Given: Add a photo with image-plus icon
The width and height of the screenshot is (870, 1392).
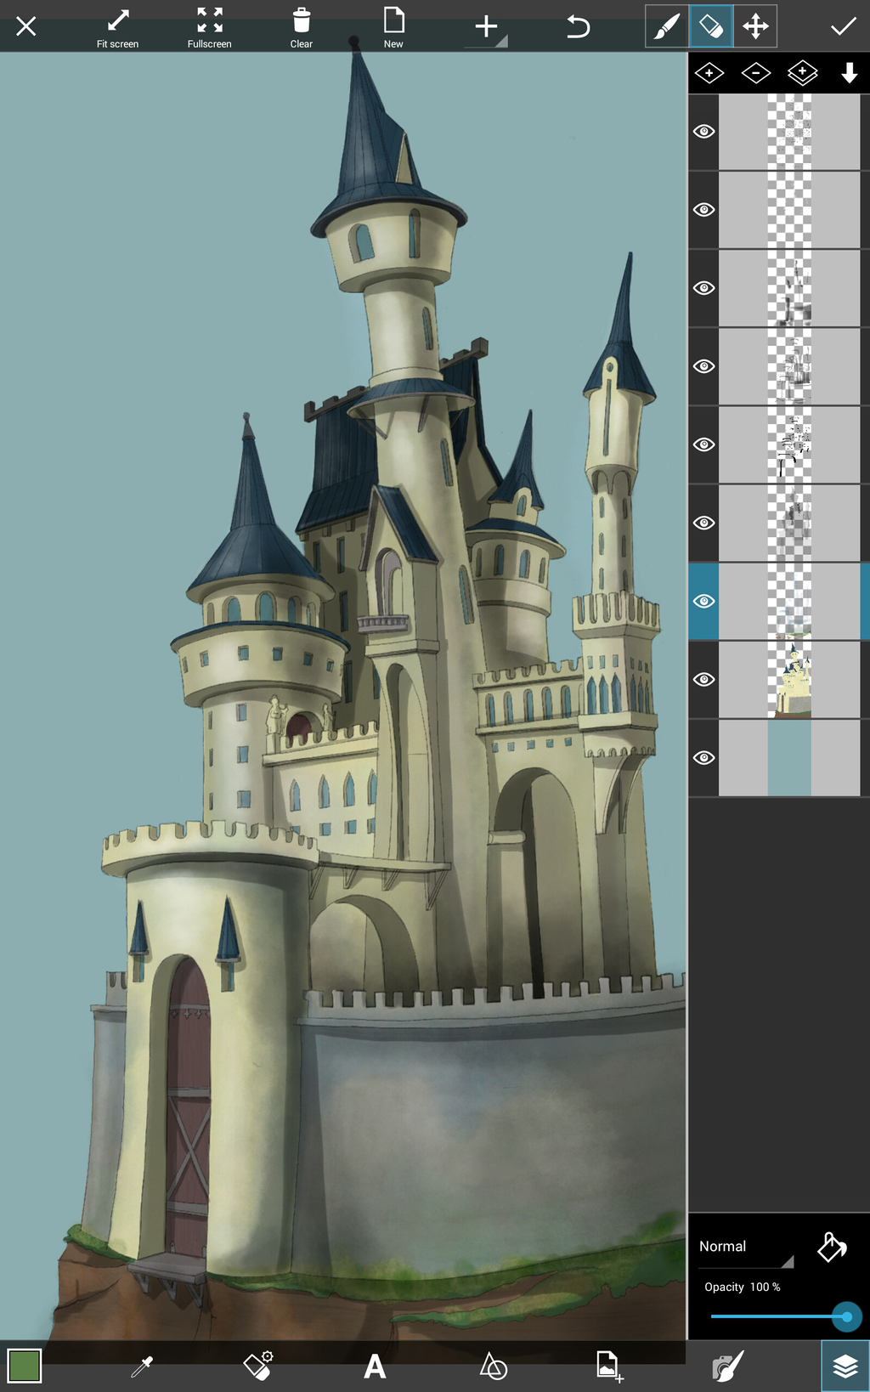Looking at the screenshot, I should click(x=609, y=1367).
